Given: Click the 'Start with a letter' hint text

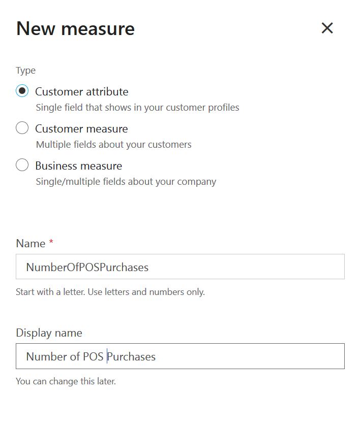Looking at the screenshot, I should [x=110, y=292].
